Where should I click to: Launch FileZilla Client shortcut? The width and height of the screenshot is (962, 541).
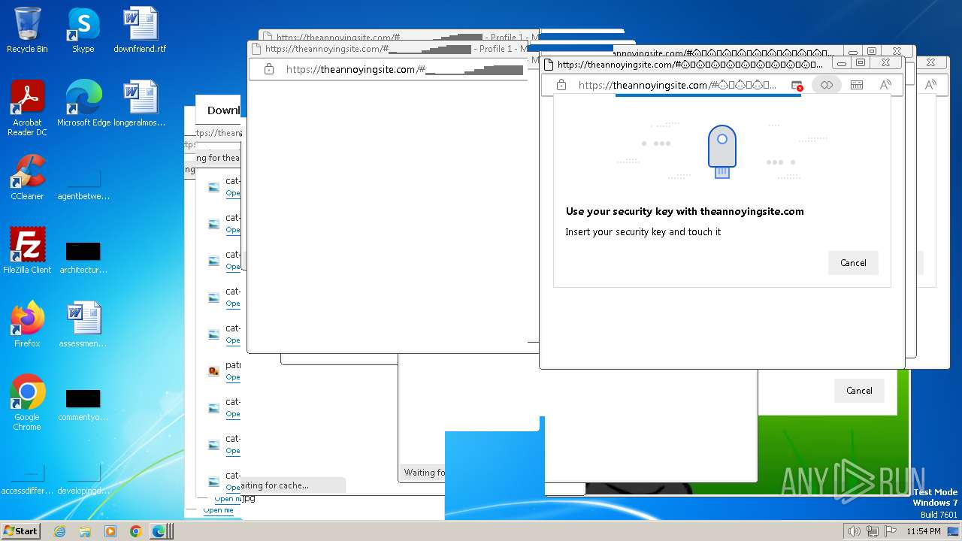click(x=27, y=251)
